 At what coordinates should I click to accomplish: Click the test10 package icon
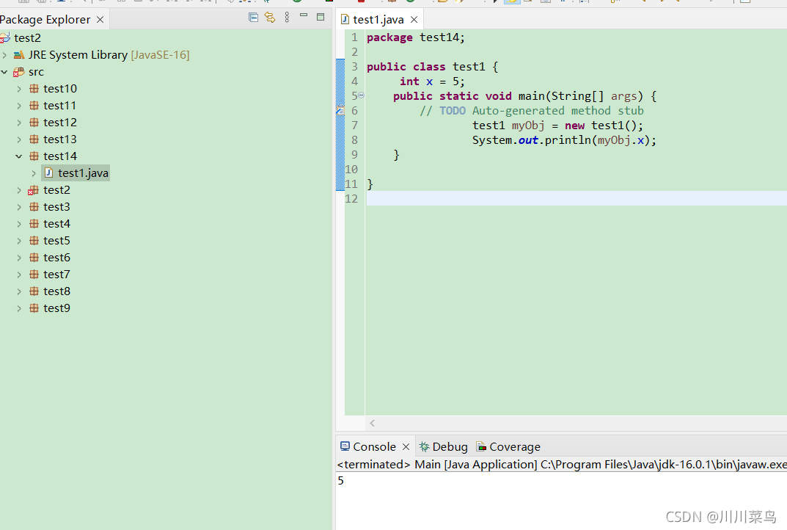click(x=34, y=89)
